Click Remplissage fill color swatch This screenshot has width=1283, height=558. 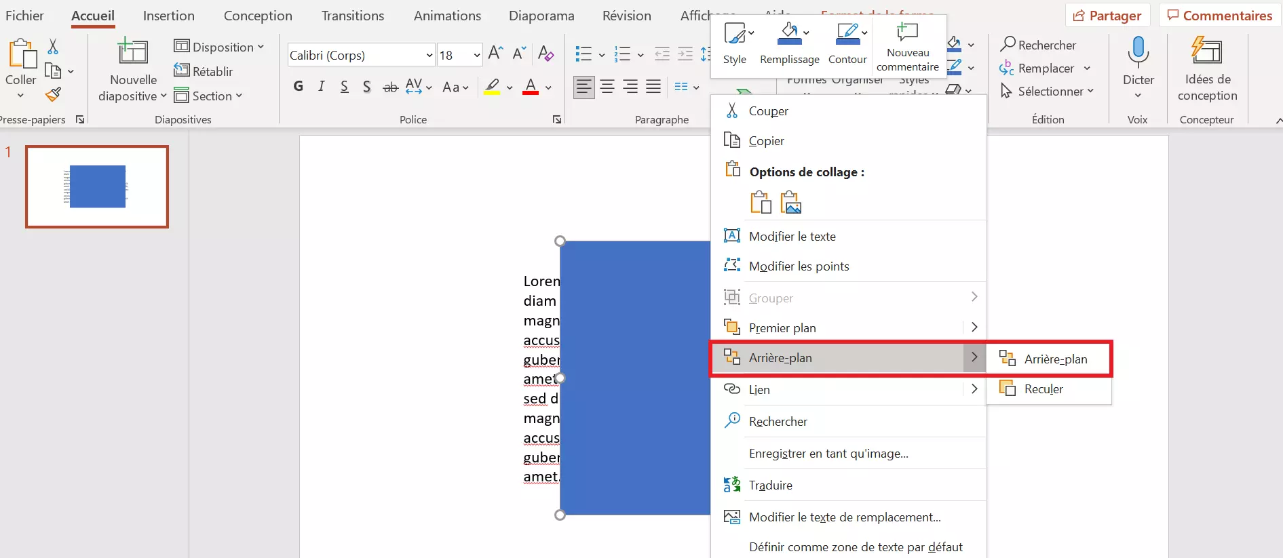tap(789, 43)
